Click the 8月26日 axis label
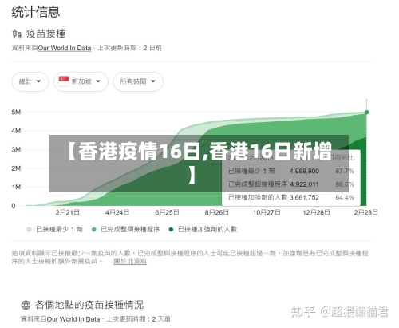The image size is (399, 328). pos(216,212)
